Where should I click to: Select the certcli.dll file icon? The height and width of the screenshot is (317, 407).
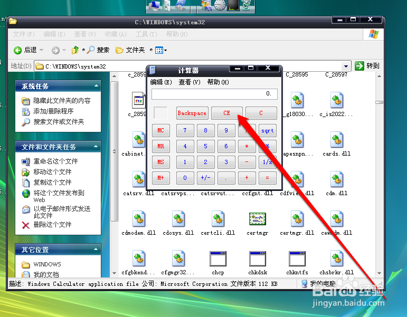tap(218, 219)
